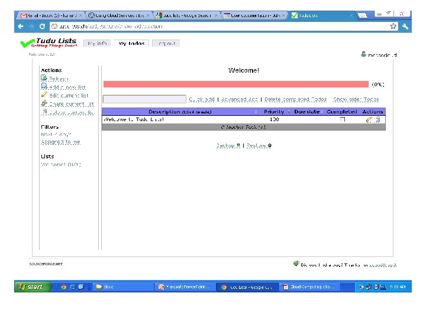
Task: Switch to the Google Search browser tab
Action: click(x=186, y=15)
